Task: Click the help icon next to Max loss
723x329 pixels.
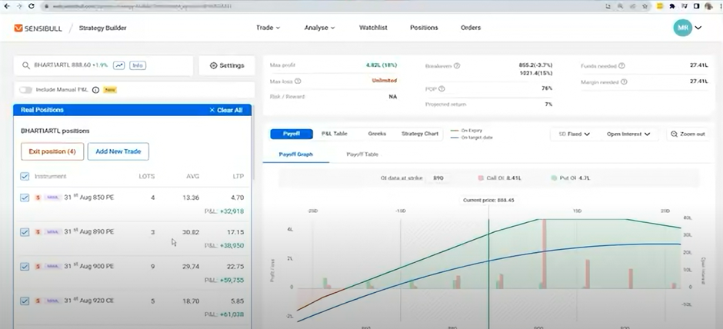Action: [298, 81]
